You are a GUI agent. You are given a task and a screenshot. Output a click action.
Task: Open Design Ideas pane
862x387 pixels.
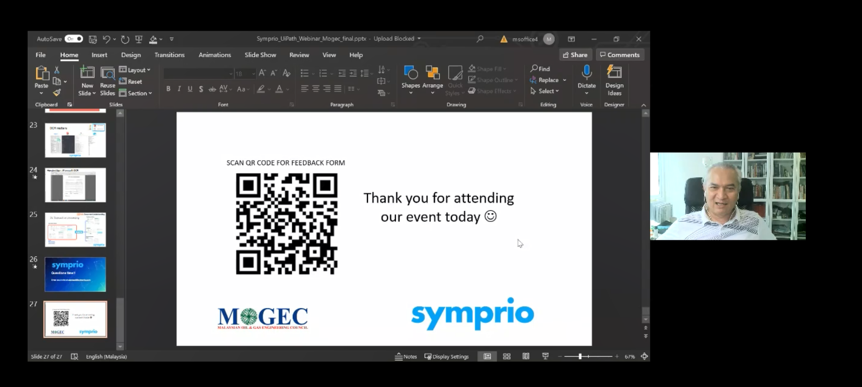(x=614, y=80)
